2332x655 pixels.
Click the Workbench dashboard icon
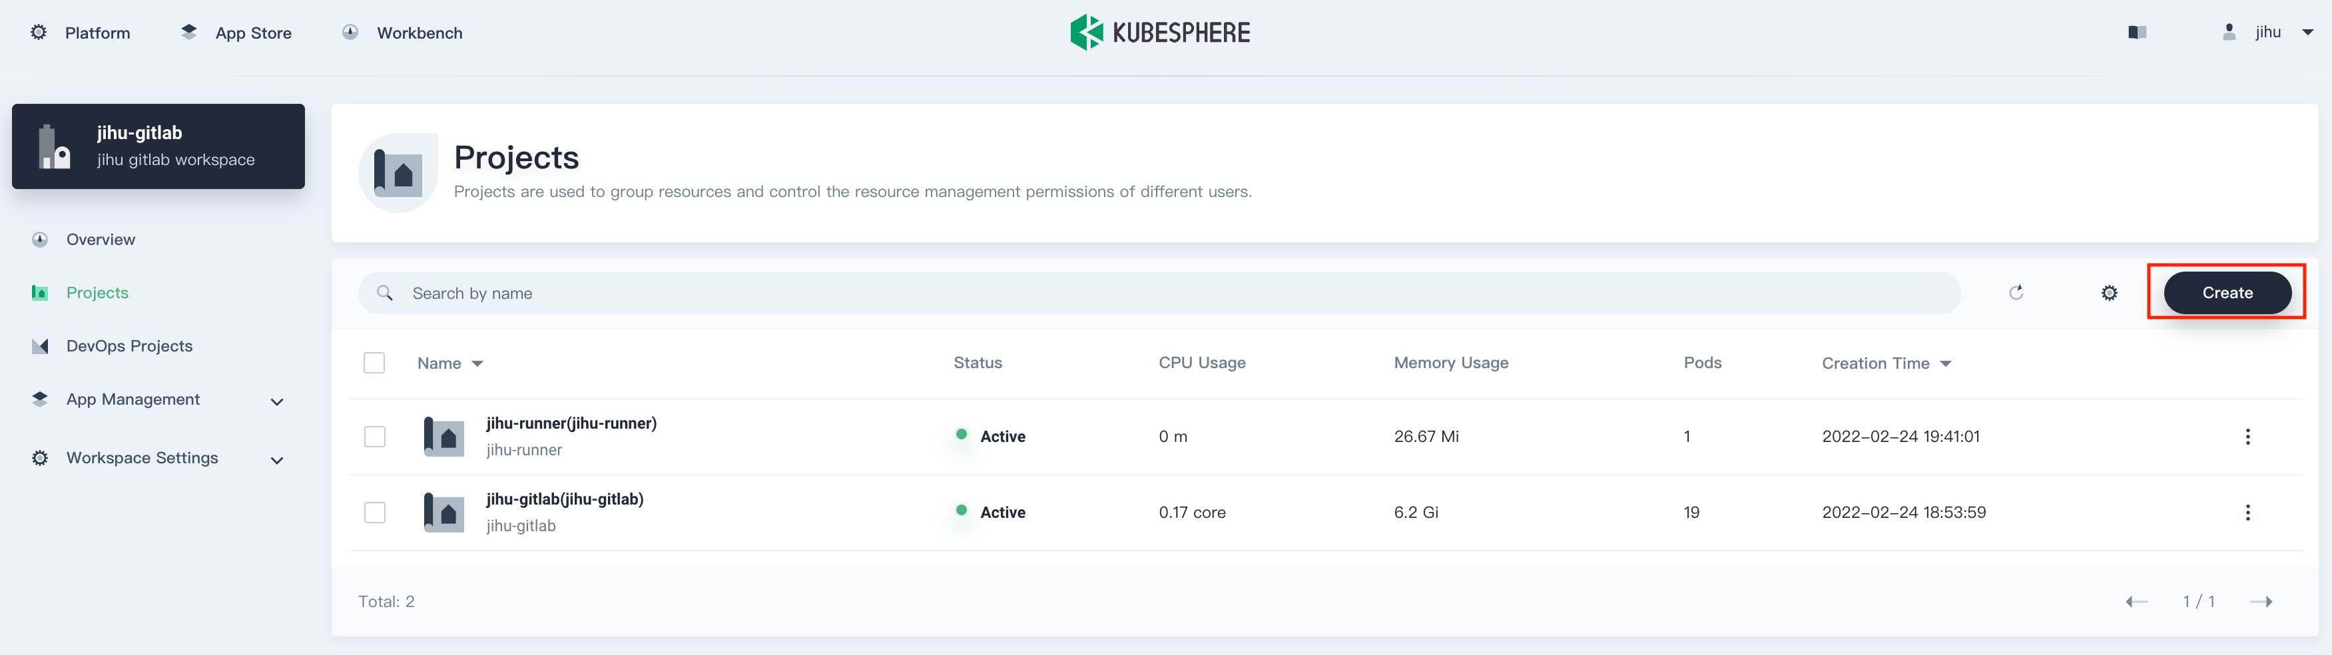pos(350,33)
